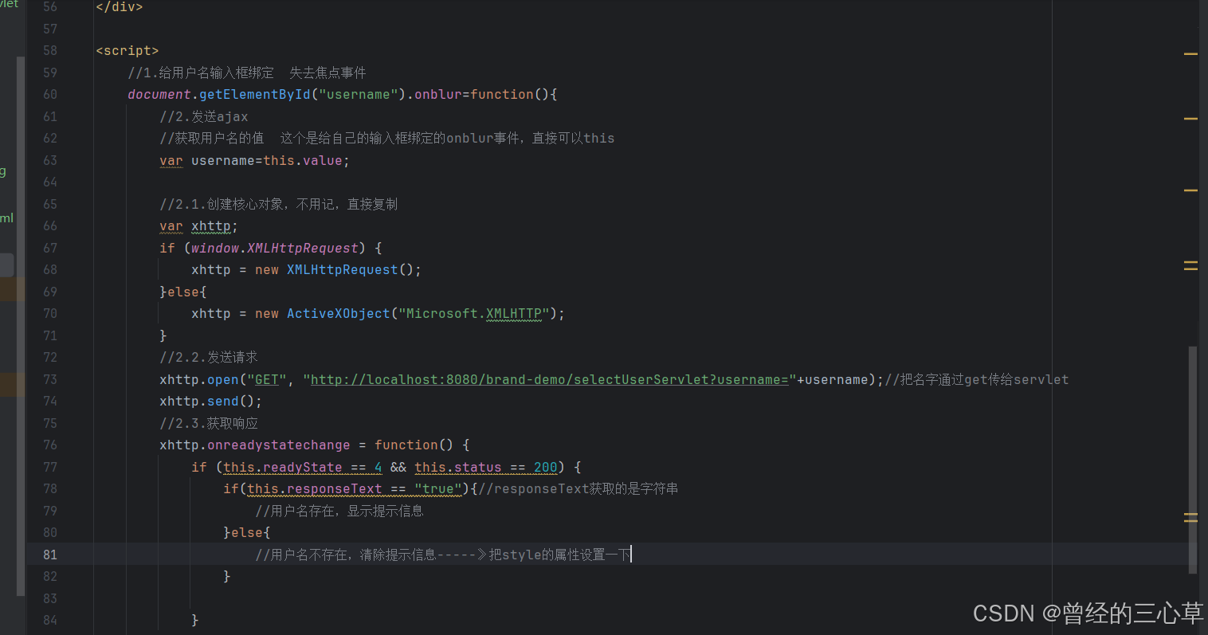Click the yellow stripe mark beside the script tag line
The height and width of the screenshot is (635, 1208).
tap(1190, 53)
